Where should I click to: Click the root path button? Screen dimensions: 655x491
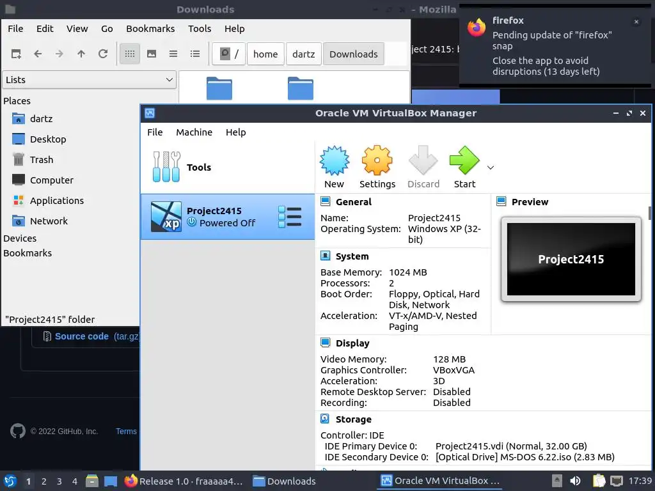228,54
